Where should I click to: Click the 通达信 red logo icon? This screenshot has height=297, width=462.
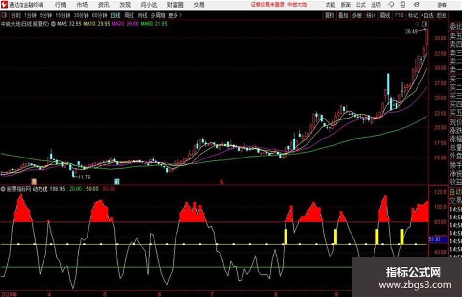[x=4, y=5]
